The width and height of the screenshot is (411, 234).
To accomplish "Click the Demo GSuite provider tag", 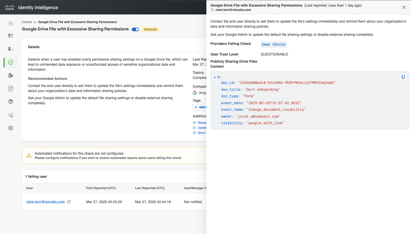I will [x=273, y=44].
